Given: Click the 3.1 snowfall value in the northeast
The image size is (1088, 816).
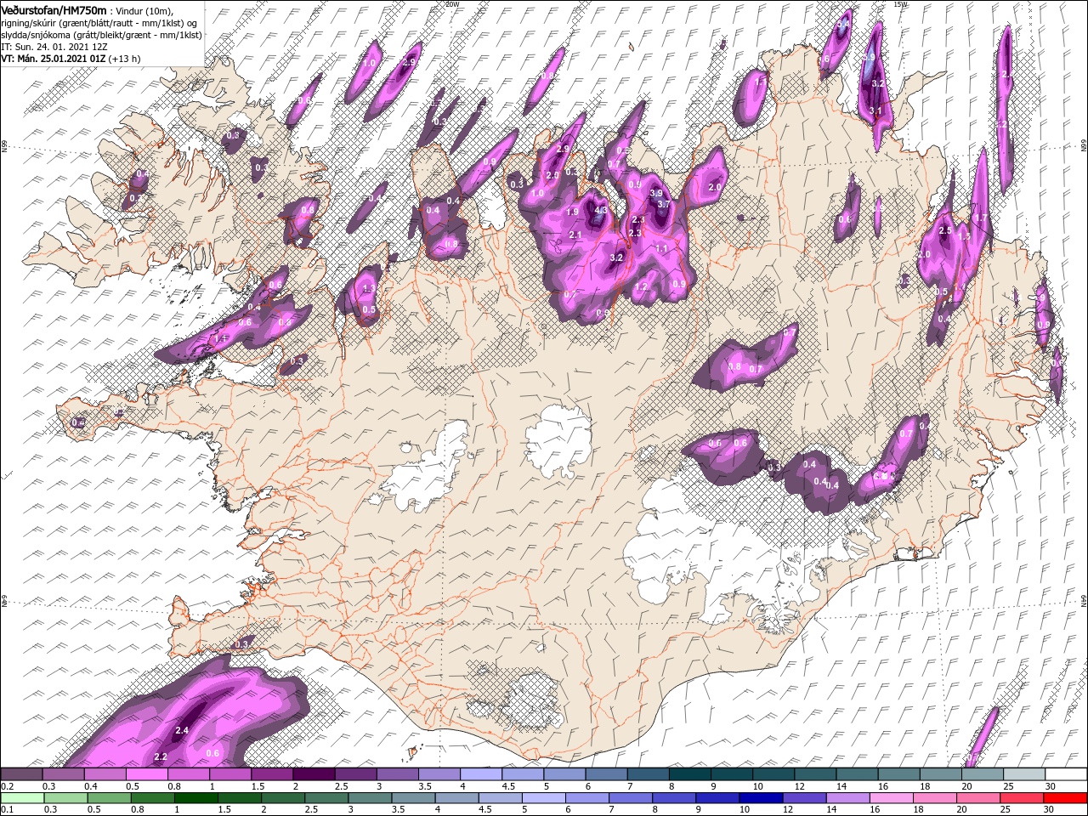Looking at the screenshot, I should click(876, 111).
